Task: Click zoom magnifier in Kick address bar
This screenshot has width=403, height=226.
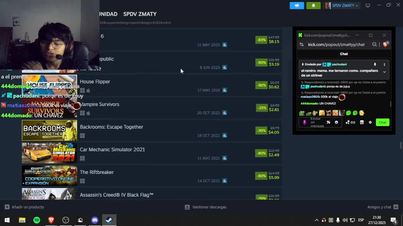Action: (x=374, y=45)
